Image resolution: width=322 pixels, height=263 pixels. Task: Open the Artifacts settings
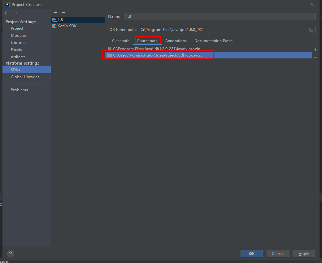pyautogui.click(x=18, y=57)
